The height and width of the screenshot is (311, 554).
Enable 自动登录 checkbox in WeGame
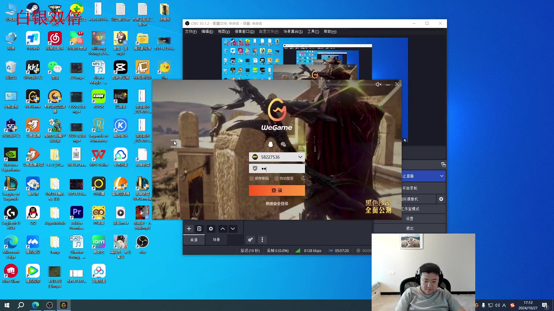(276, 179)
